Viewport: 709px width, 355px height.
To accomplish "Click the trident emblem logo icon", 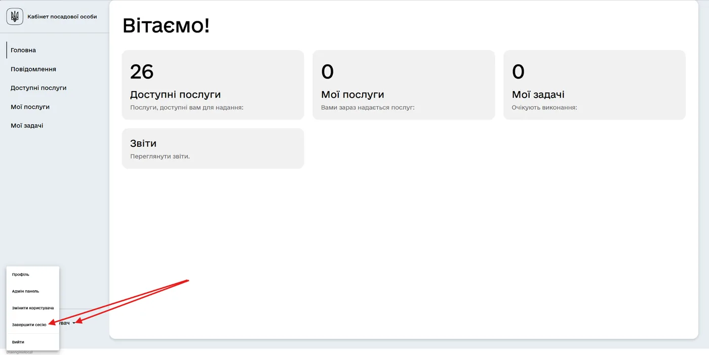I will [15, 17].
